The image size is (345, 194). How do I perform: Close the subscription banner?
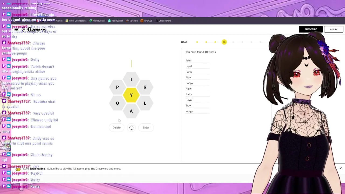pos(340,168)
